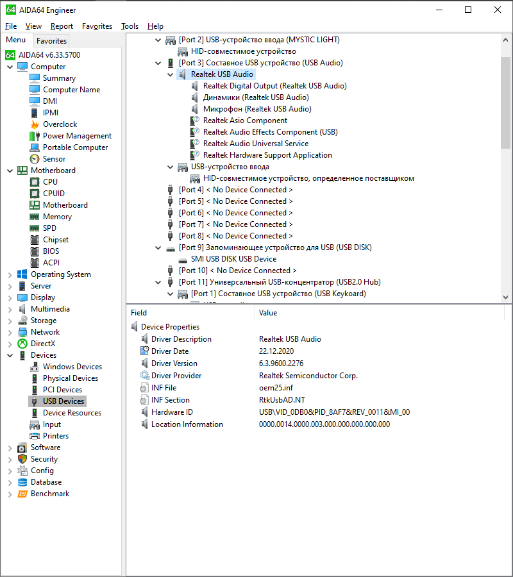This screenshot has width=513, height=577.
Task: Click the AIDA64 v6.33.5700 root icon
Action: point(10,55)
